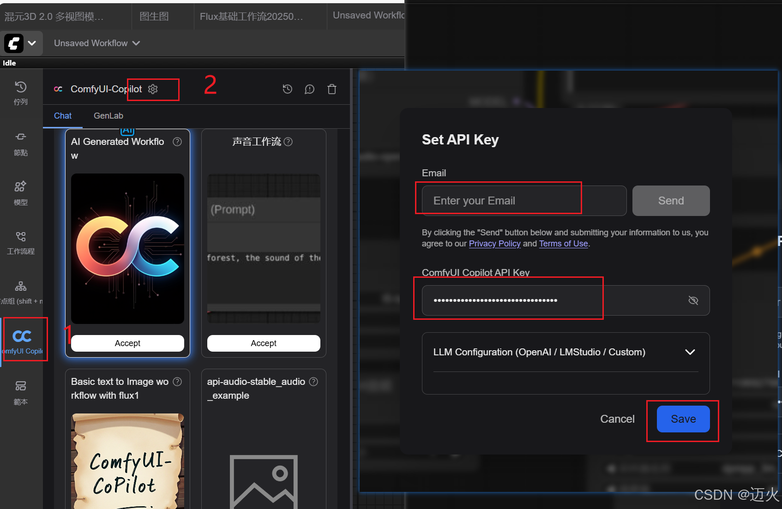Open AI Generated Workflow thumbnail image
782x509 pixels.
[127, 249]
